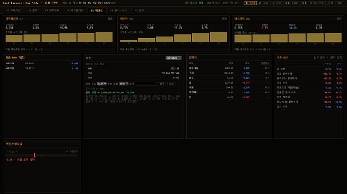Open the AUR source currency dropdown
Image resolution: width=347 pixels, height=194 pixels.
[102, 84]
